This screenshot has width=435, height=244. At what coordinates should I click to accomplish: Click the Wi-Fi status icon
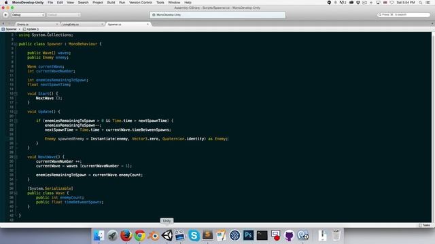coord(391,3)
